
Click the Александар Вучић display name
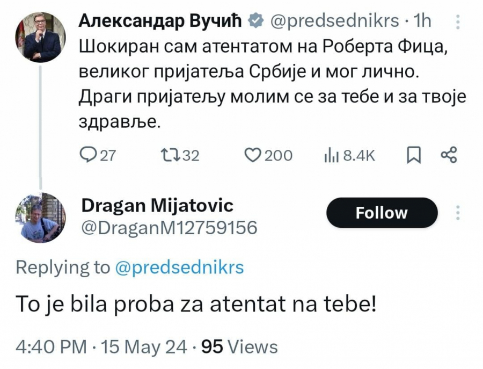(161, 21)
